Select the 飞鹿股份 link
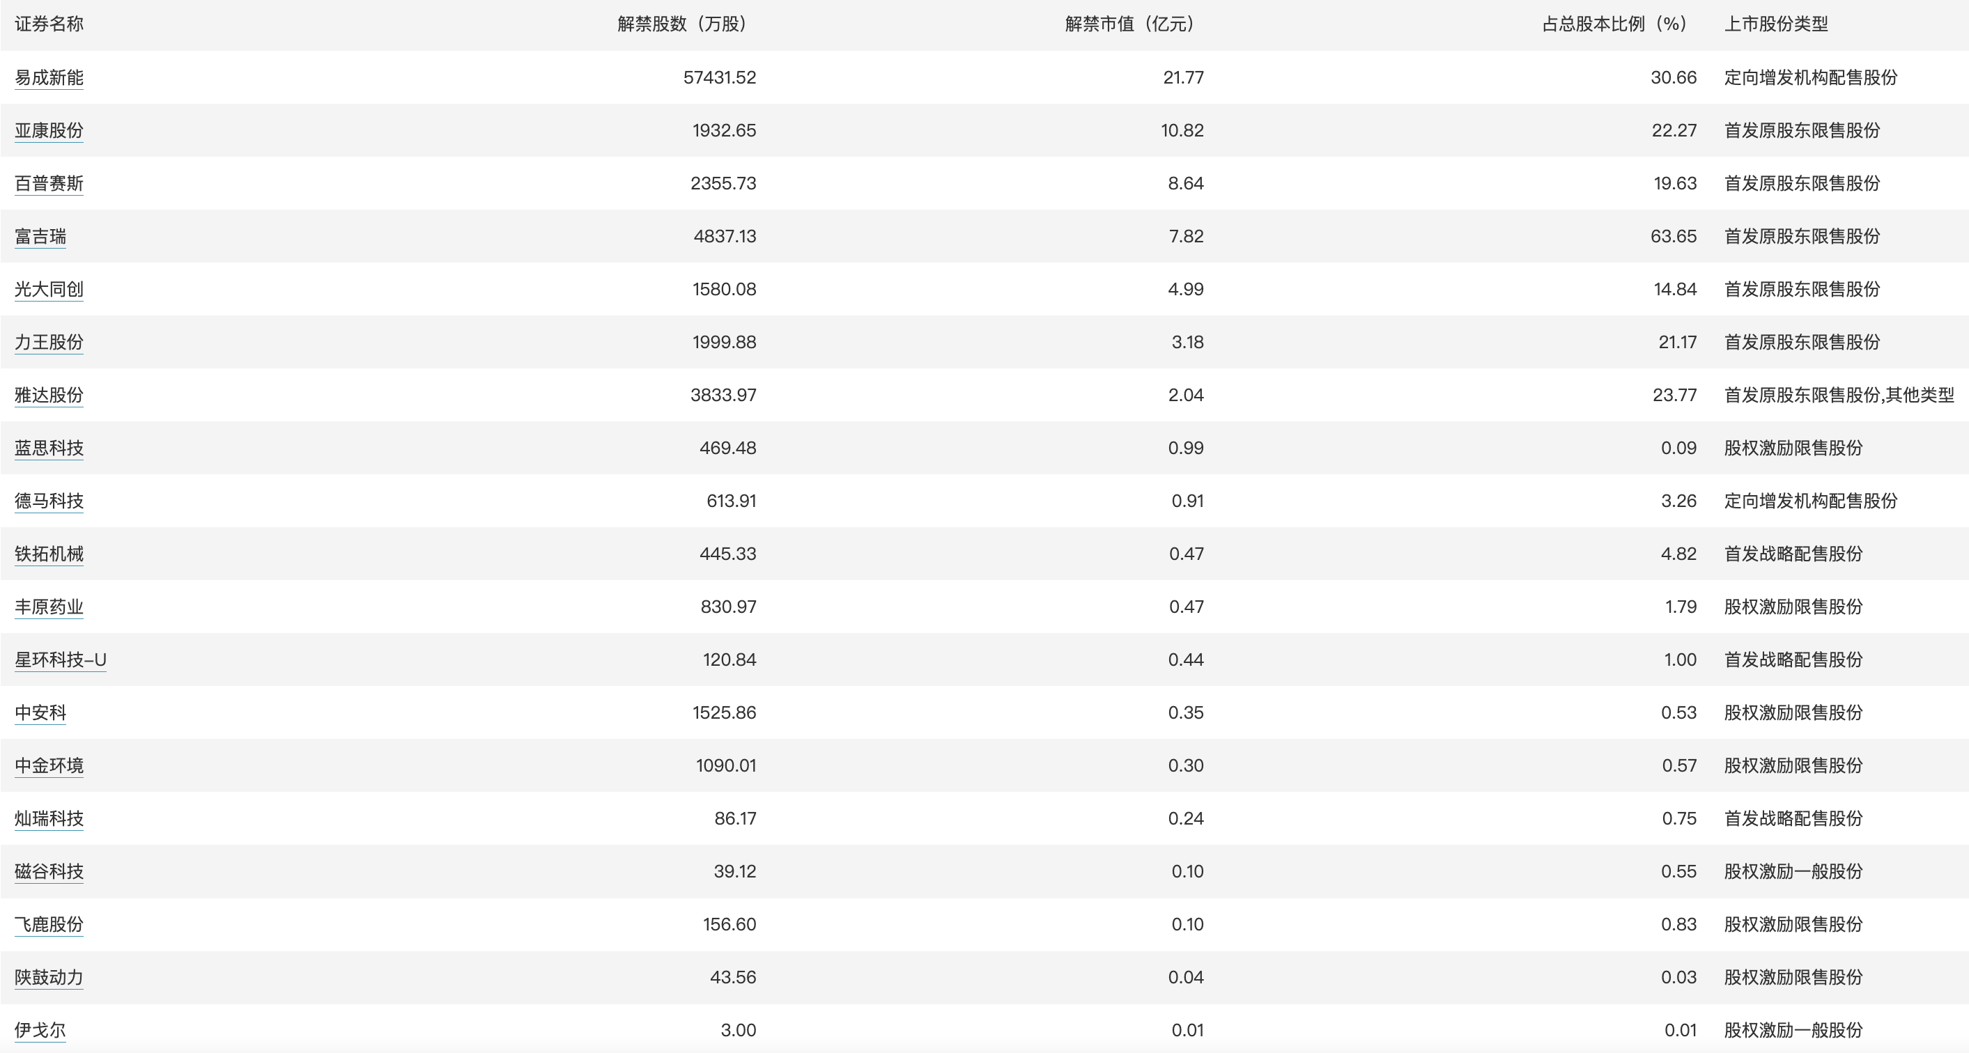 49,925
